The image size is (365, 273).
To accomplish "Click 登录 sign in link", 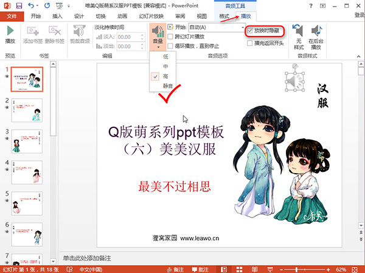I will click(x=360, y=15).
